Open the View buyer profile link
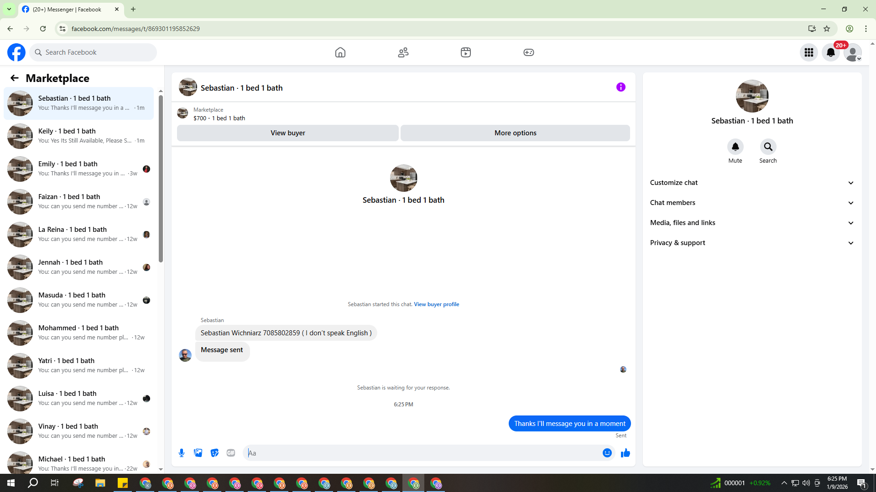 click(x=436, y=304)
